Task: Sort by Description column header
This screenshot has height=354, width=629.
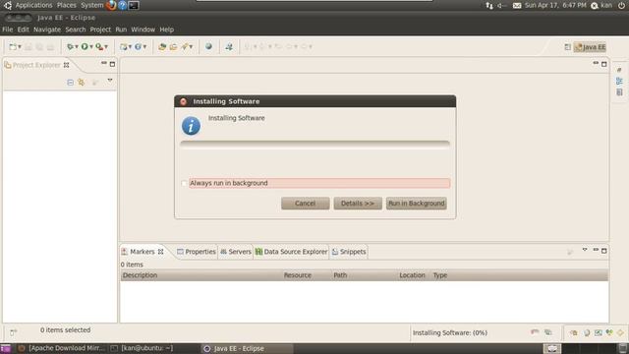Action: point(200,275)
